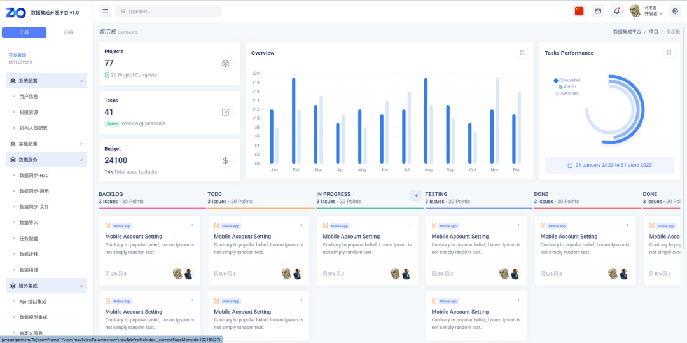Collapse the 系统配置 menu chevron
This screenshot has height=343, width=687.
point(81,81)
